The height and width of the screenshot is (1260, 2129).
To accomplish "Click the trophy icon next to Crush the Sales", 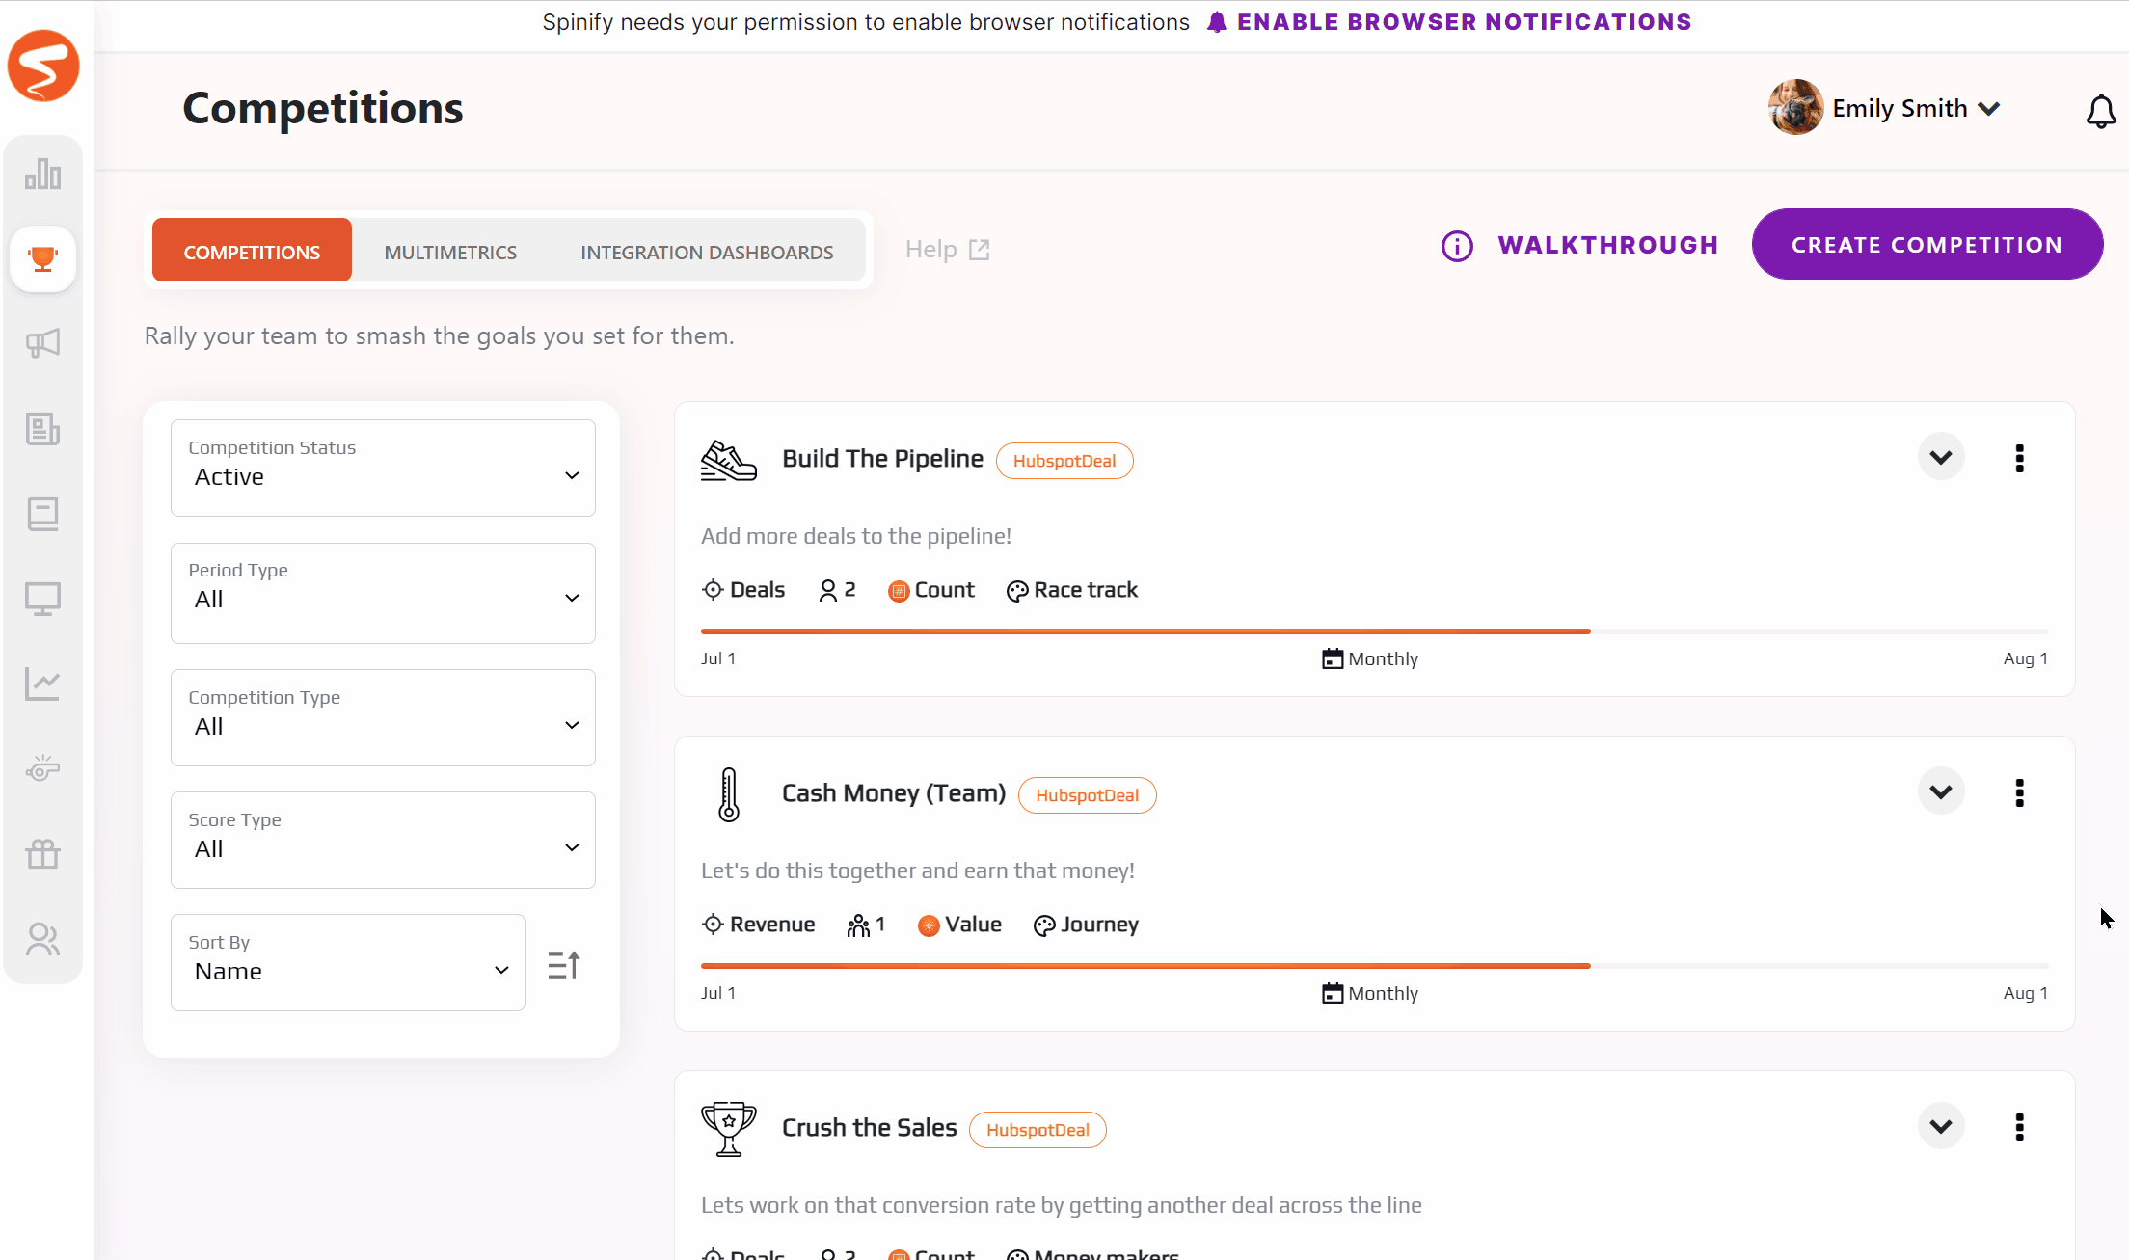I will pyautogui.click(x=731, y=1128).
